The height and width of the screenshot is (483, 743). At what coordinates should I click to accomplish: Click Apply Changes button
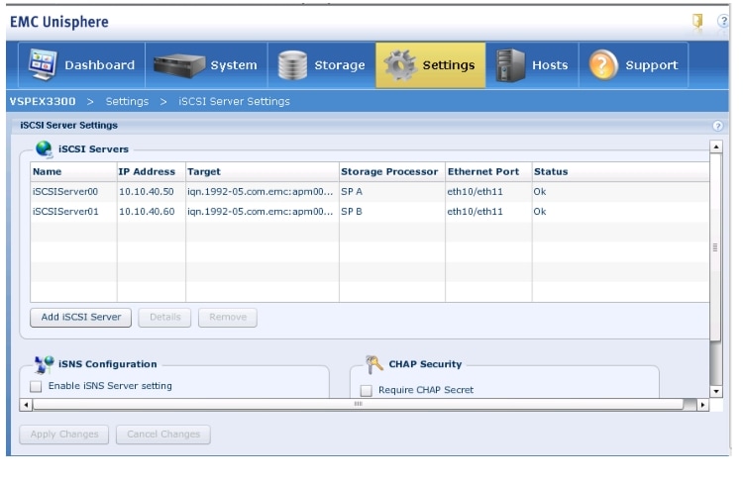64,435
